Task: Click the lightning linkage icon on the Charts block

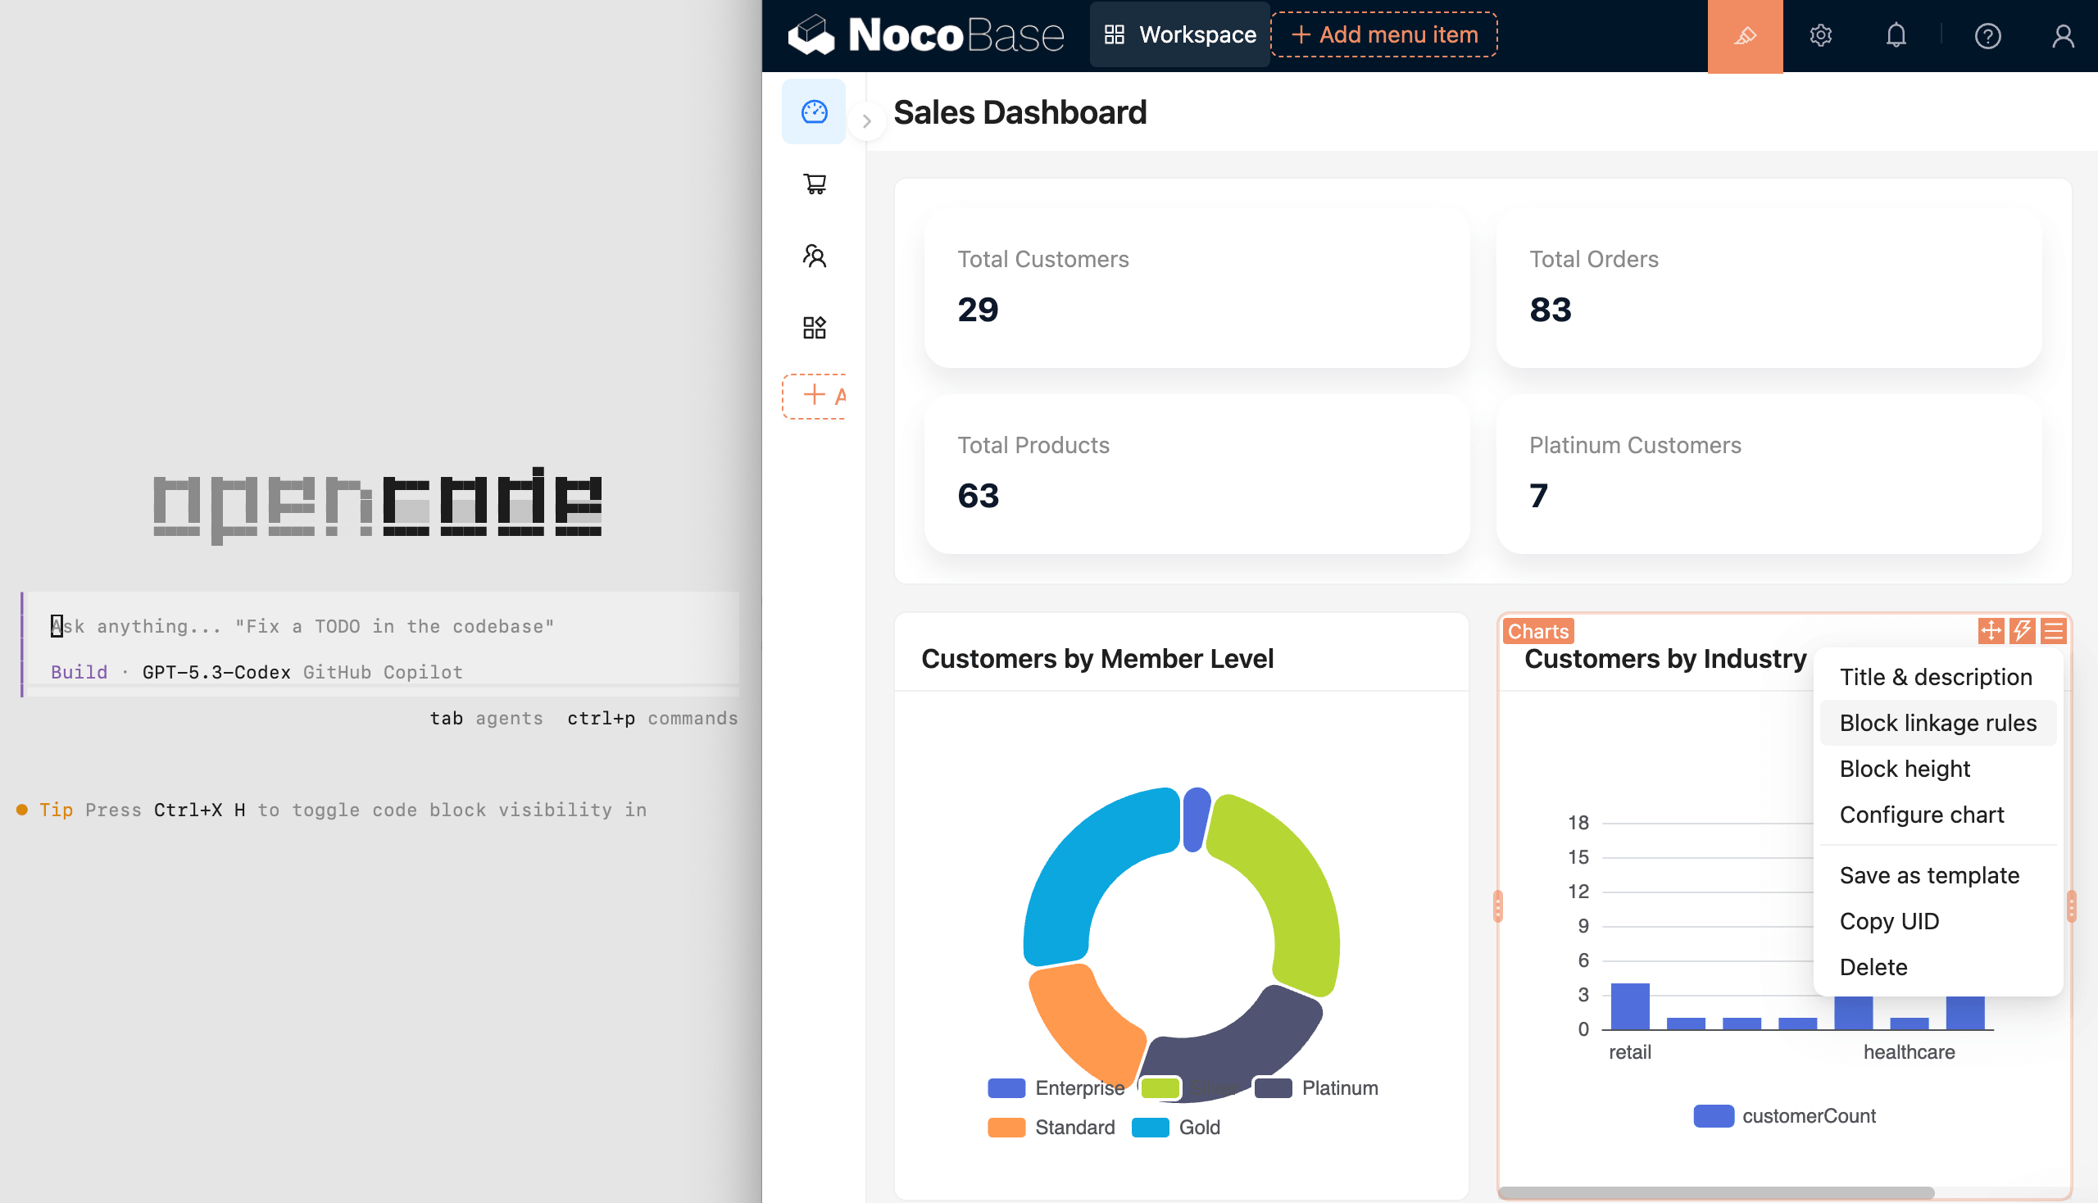Action: (x=2022, y=630)
